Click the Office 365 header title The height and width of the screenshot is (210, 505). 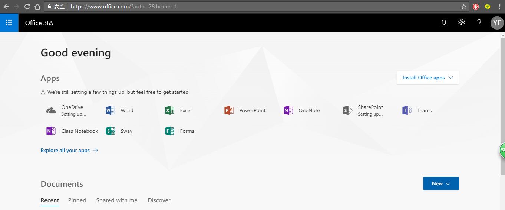(x=39, y=23)
